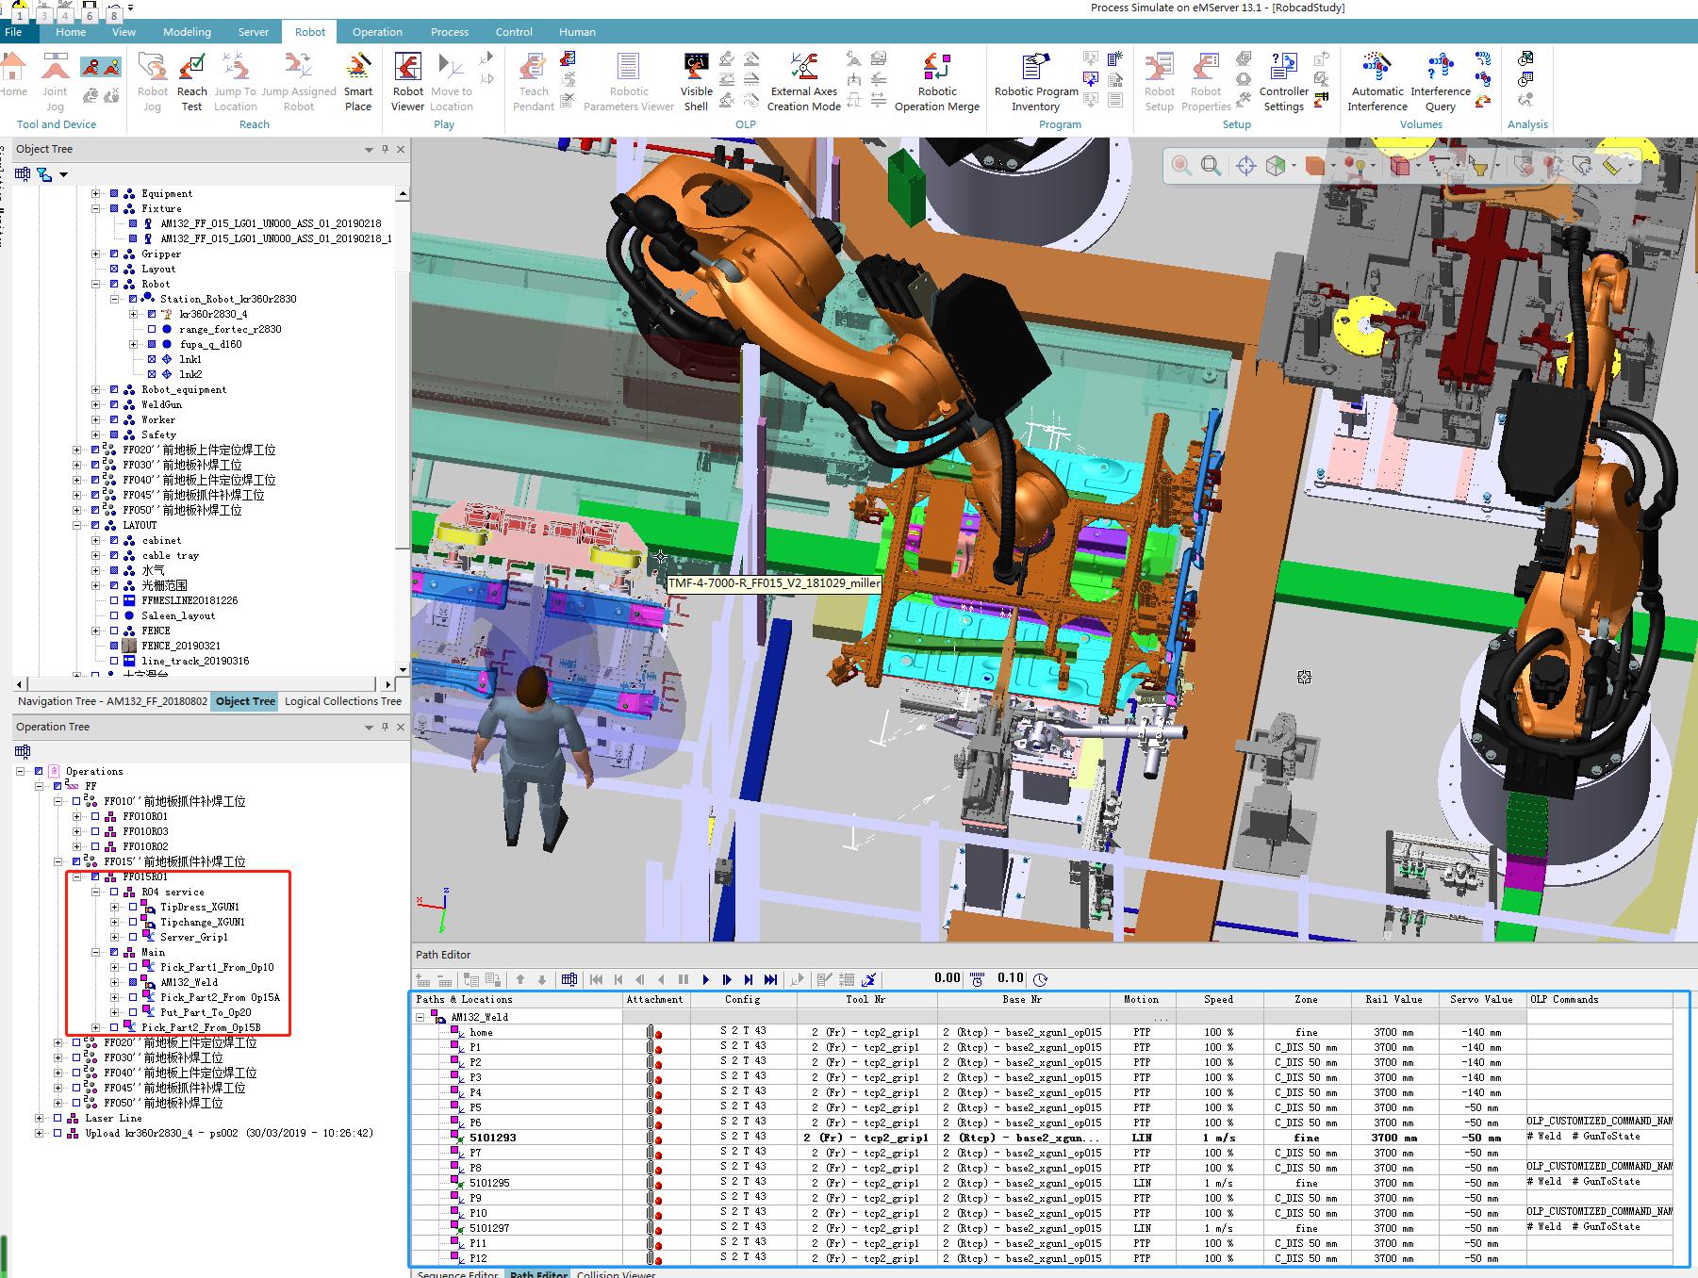The height and width of the screenshot is (1278, 1698).
Task: Open Object Tree panel dropdown arrow
Action: [369, 150]
